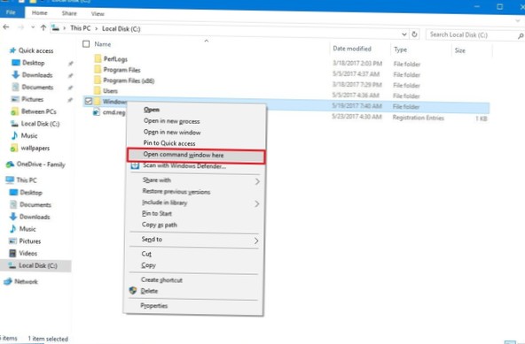Screen dimensions: 525x344
Task: Choose Create shortcut in the context menu
Action: [161, 279]
